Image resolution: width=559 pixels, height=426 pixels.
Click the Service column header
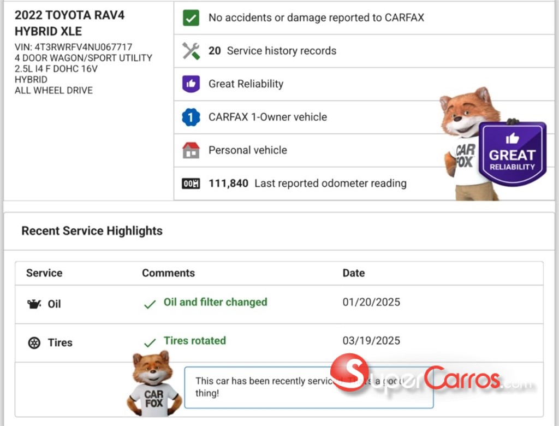[x=44, y=273]
